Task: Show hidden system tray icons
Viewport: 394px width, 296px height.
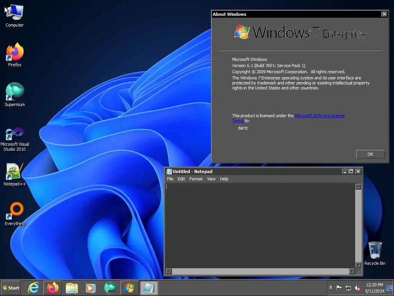Action: 331,288
